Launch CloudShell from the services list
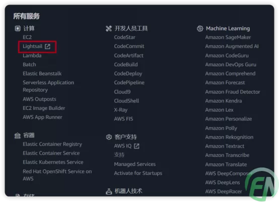279x202 pixels. click(126, 101)
